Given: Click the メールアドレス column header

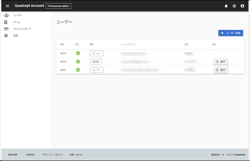Looking at the screenshot, I should click(128, 45).
